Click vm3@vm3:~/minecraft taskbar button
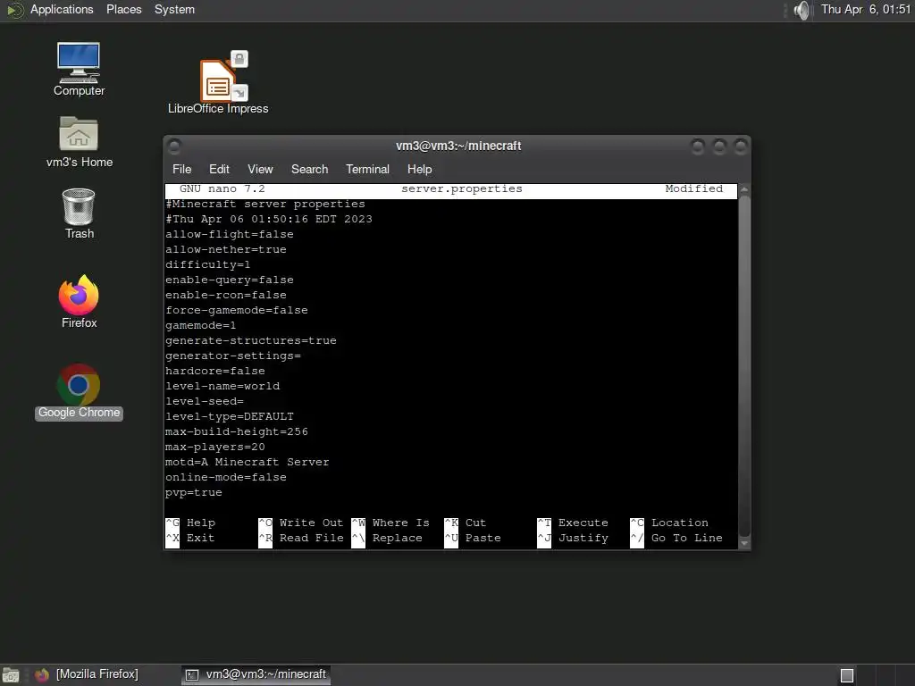 click(x=256, y=674)
